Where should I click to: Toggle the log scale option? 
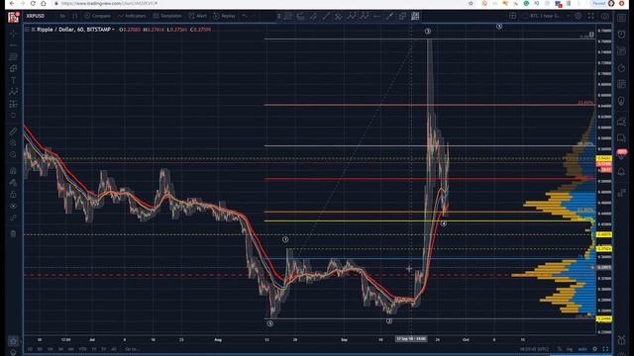[x=570, y=349]
